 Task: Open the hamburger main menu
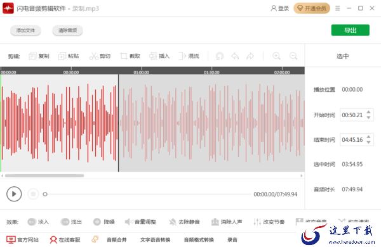pyautogui.click(x=338, y=8)
